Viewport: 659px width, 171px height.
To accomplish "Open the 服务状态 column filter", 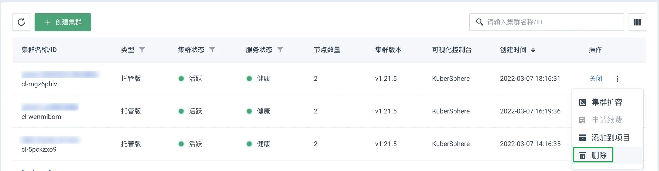I will (x=280, y=50).
